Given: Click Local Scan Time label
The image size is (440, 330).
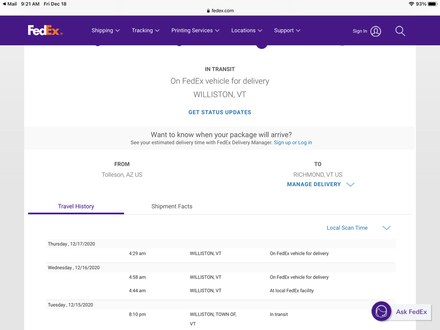Looking at the screenshot, I should (x=347, y=228).
